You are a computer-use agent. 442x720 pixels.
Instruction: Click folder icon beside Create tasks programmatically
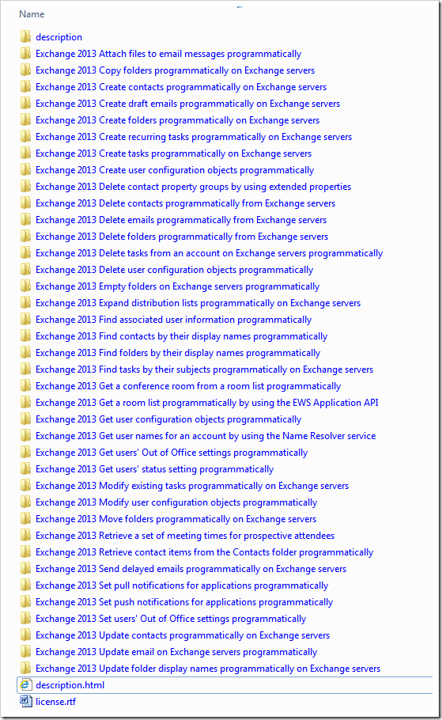click(x=26, y=153)
